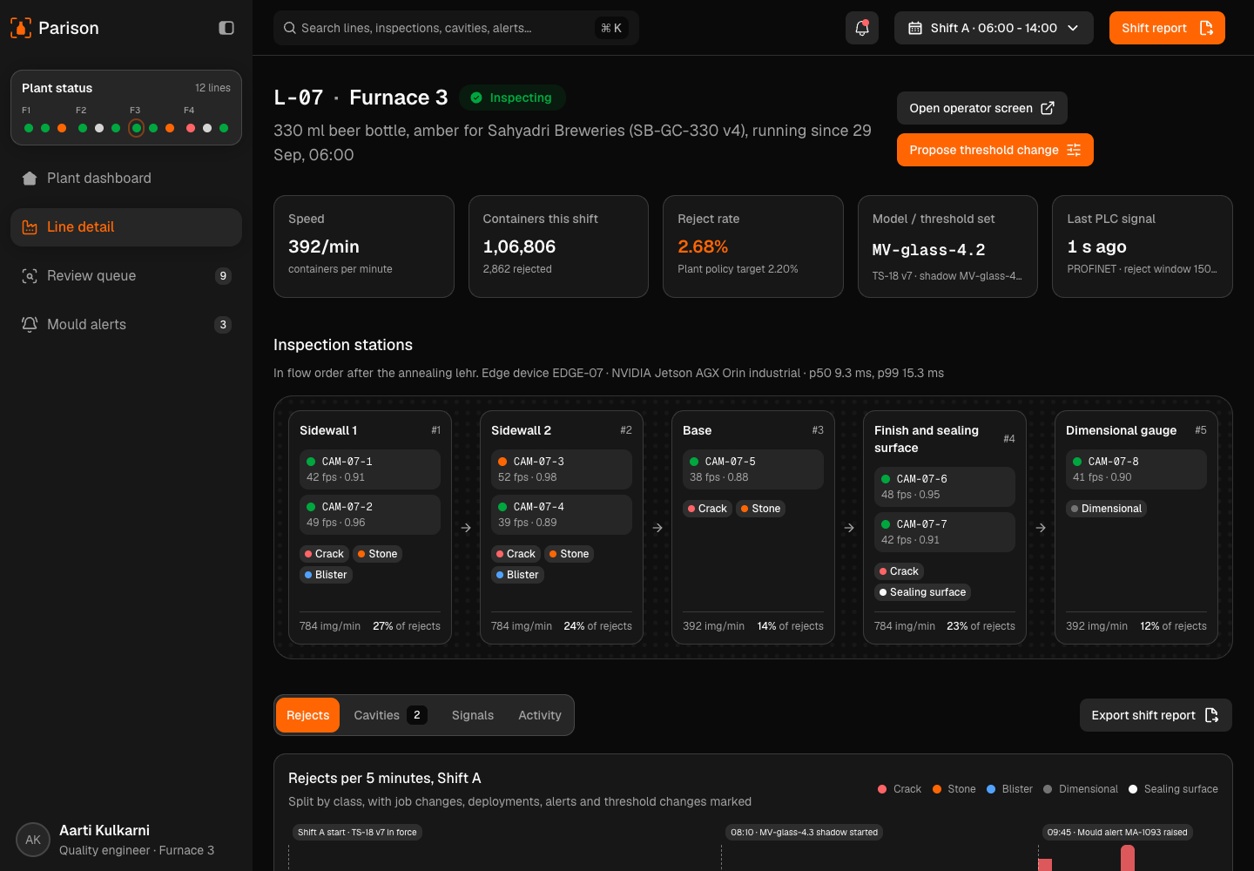Click the green Inspecting status badge
Image resolution: width=1254 pixels, height=871 pixels.
512,98
